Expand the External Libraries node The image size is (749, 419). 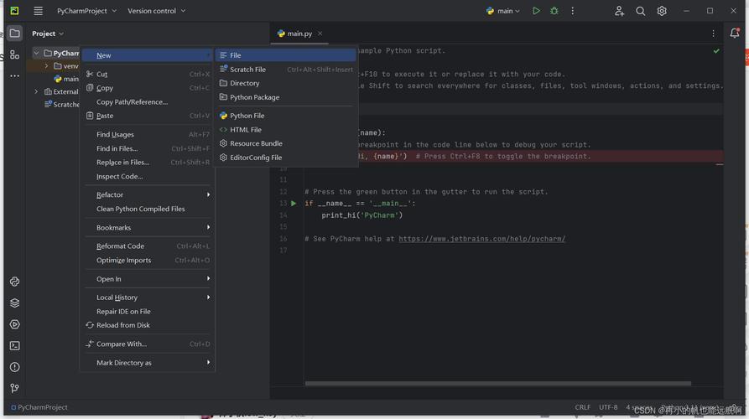pos(36,91)
